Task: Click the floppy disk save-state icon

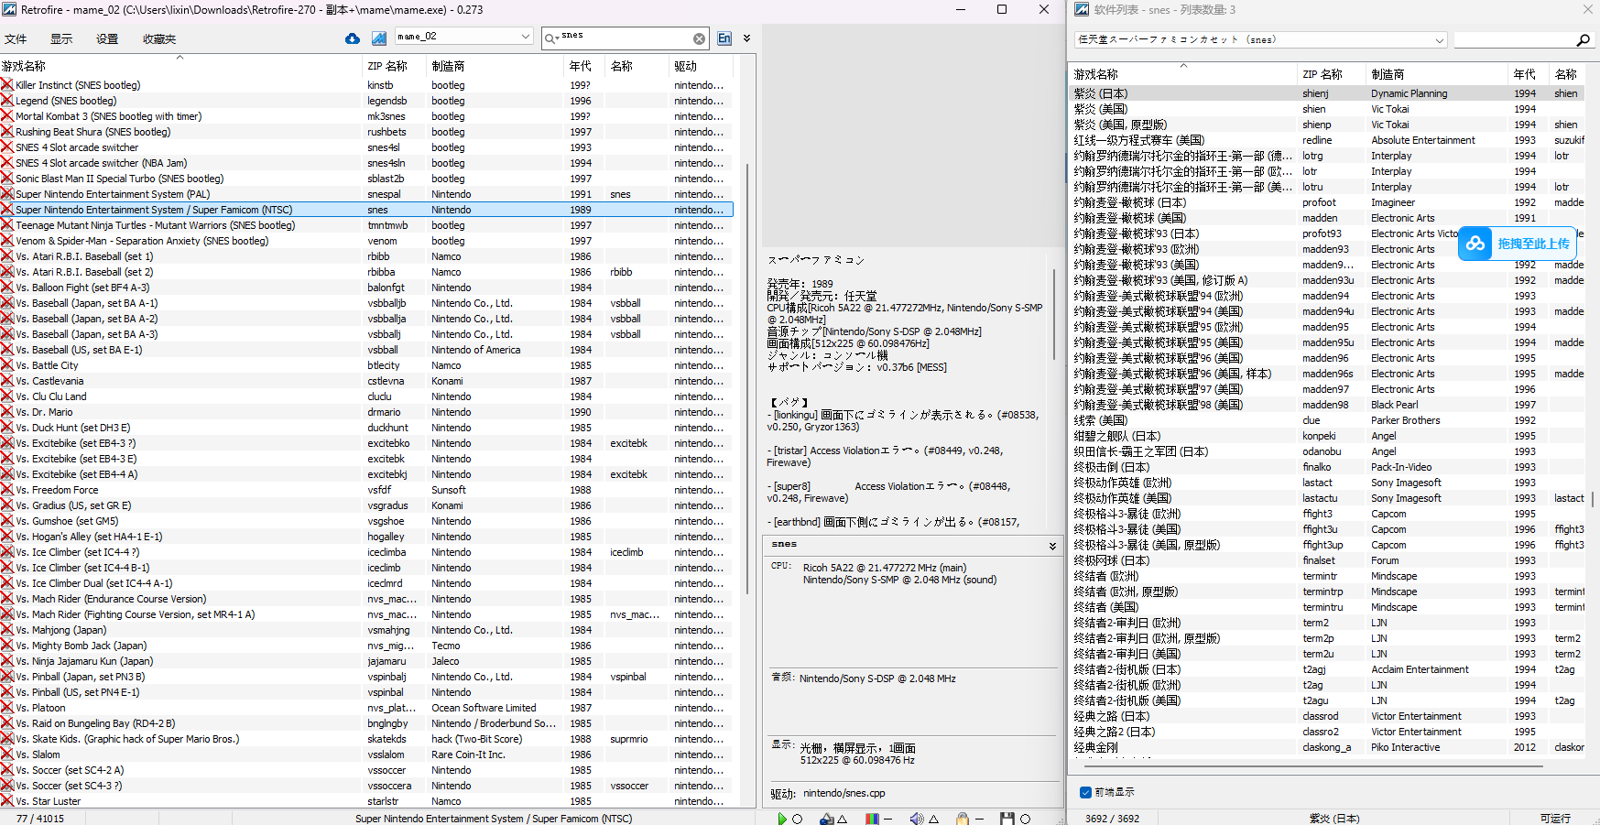Action: 1007,819
